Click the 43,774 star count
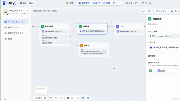 (31, 3)
